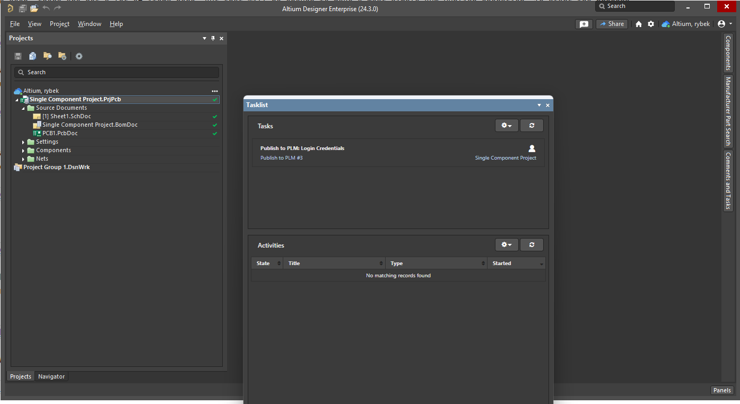740x404 pixels.
Task: Refresh the Tasks list
Action: tap(532, 126)
